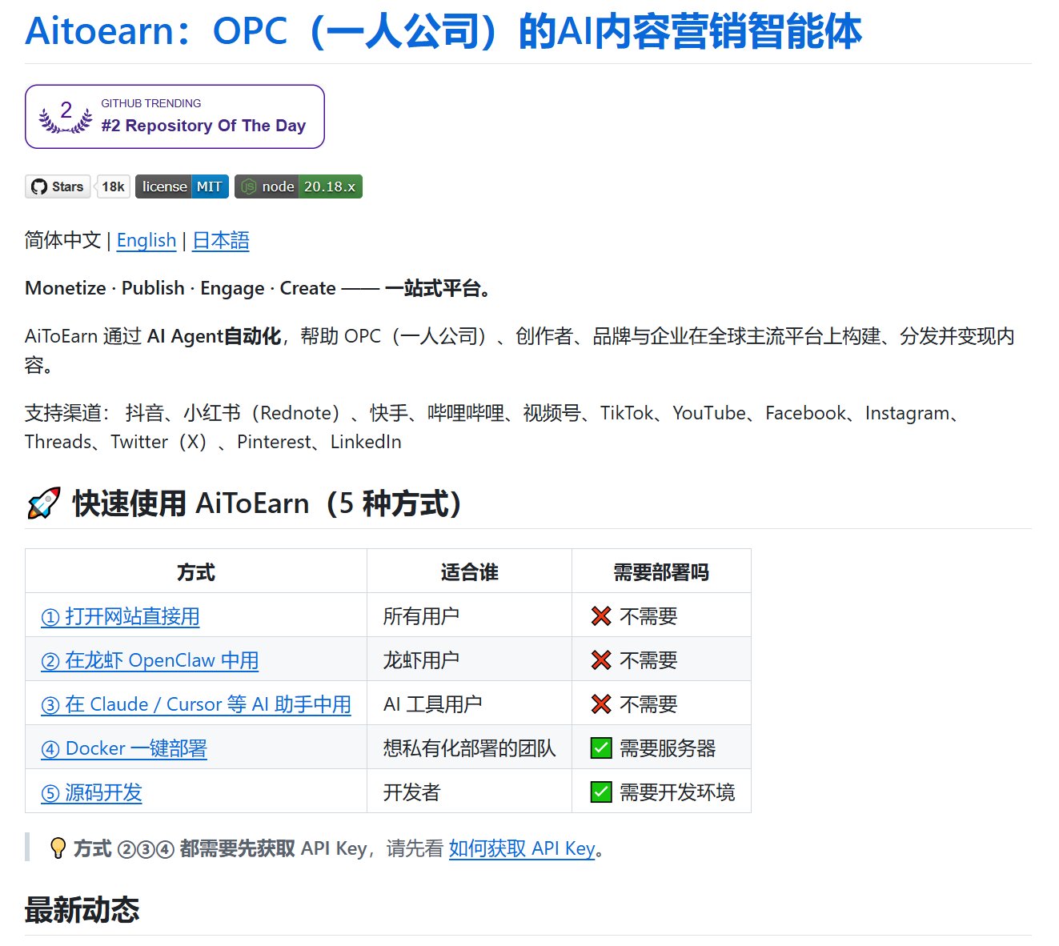Click the AI Agent自动化 bold text

(x=214, y=336)
